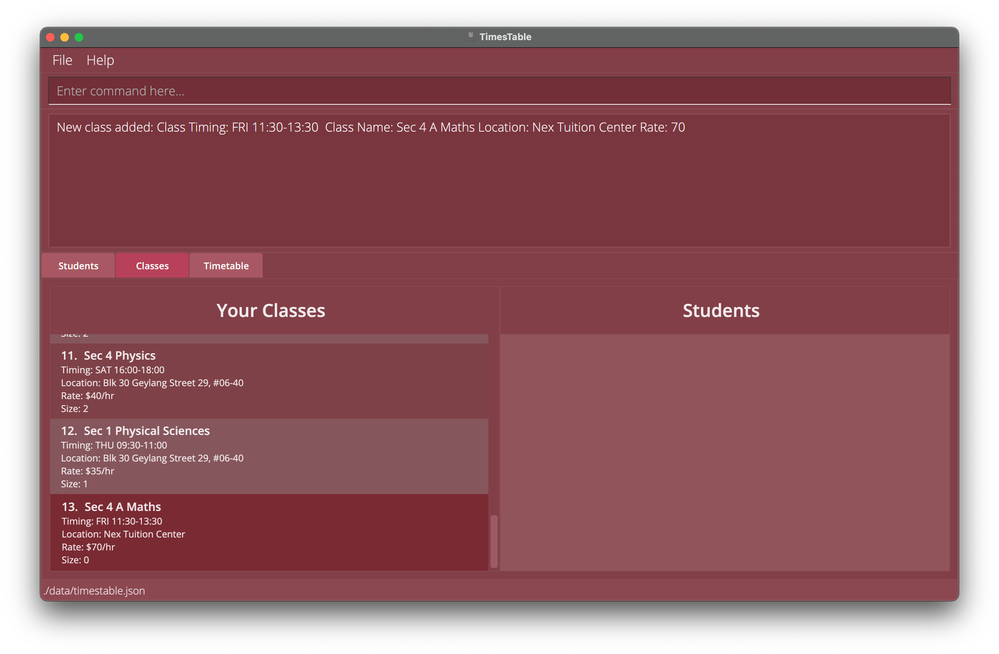Screen dimensions: 999x654
Task: Open the Help menu
Action: [100, 60]
